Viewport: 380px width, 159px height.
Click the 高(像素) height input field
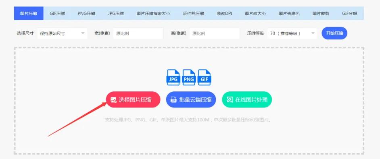[215, 33]
